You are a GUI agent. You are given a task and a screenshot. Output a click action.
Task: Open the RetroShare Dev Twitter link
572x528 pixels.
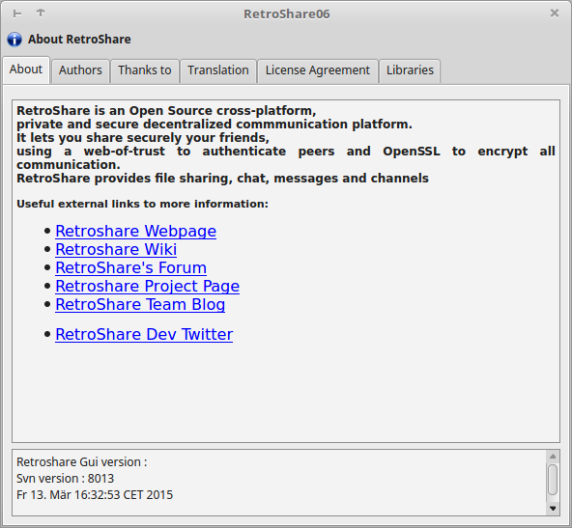pyautogui.click(x=144, y=335)
